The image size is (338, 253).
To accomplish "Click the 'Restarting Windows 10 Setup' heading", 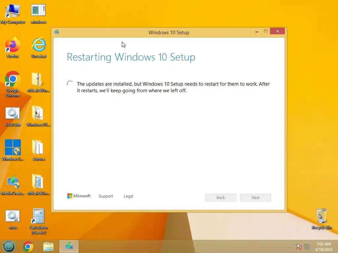I will [x=131, y=57].
